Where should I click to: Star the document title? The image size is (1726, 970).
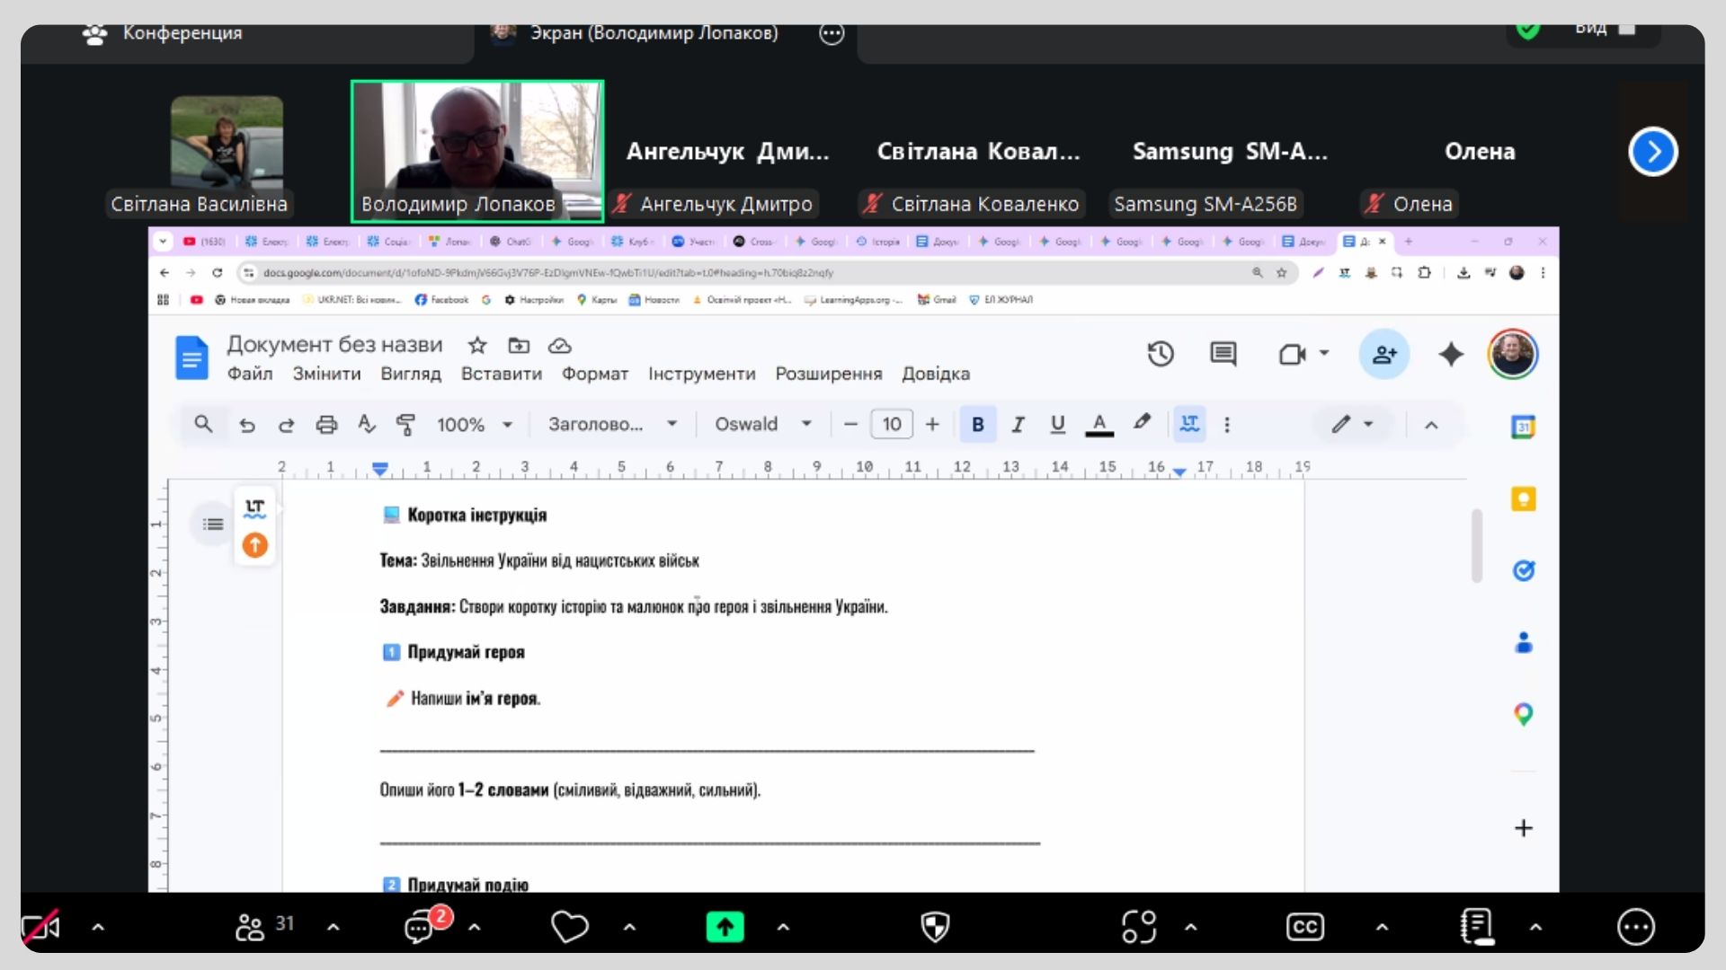click(477, 345)
